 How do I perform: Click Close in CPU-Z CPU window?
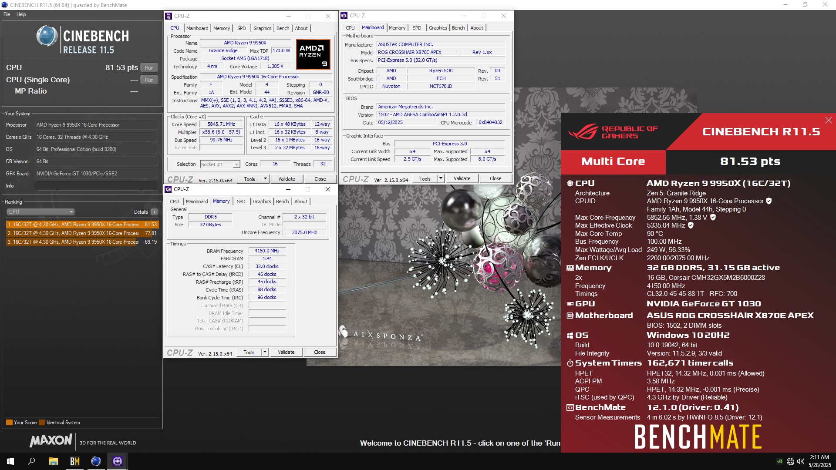click(x=320, y=179)
